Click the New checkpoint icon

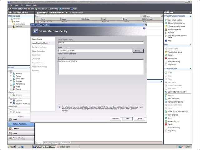click(166, 99)
